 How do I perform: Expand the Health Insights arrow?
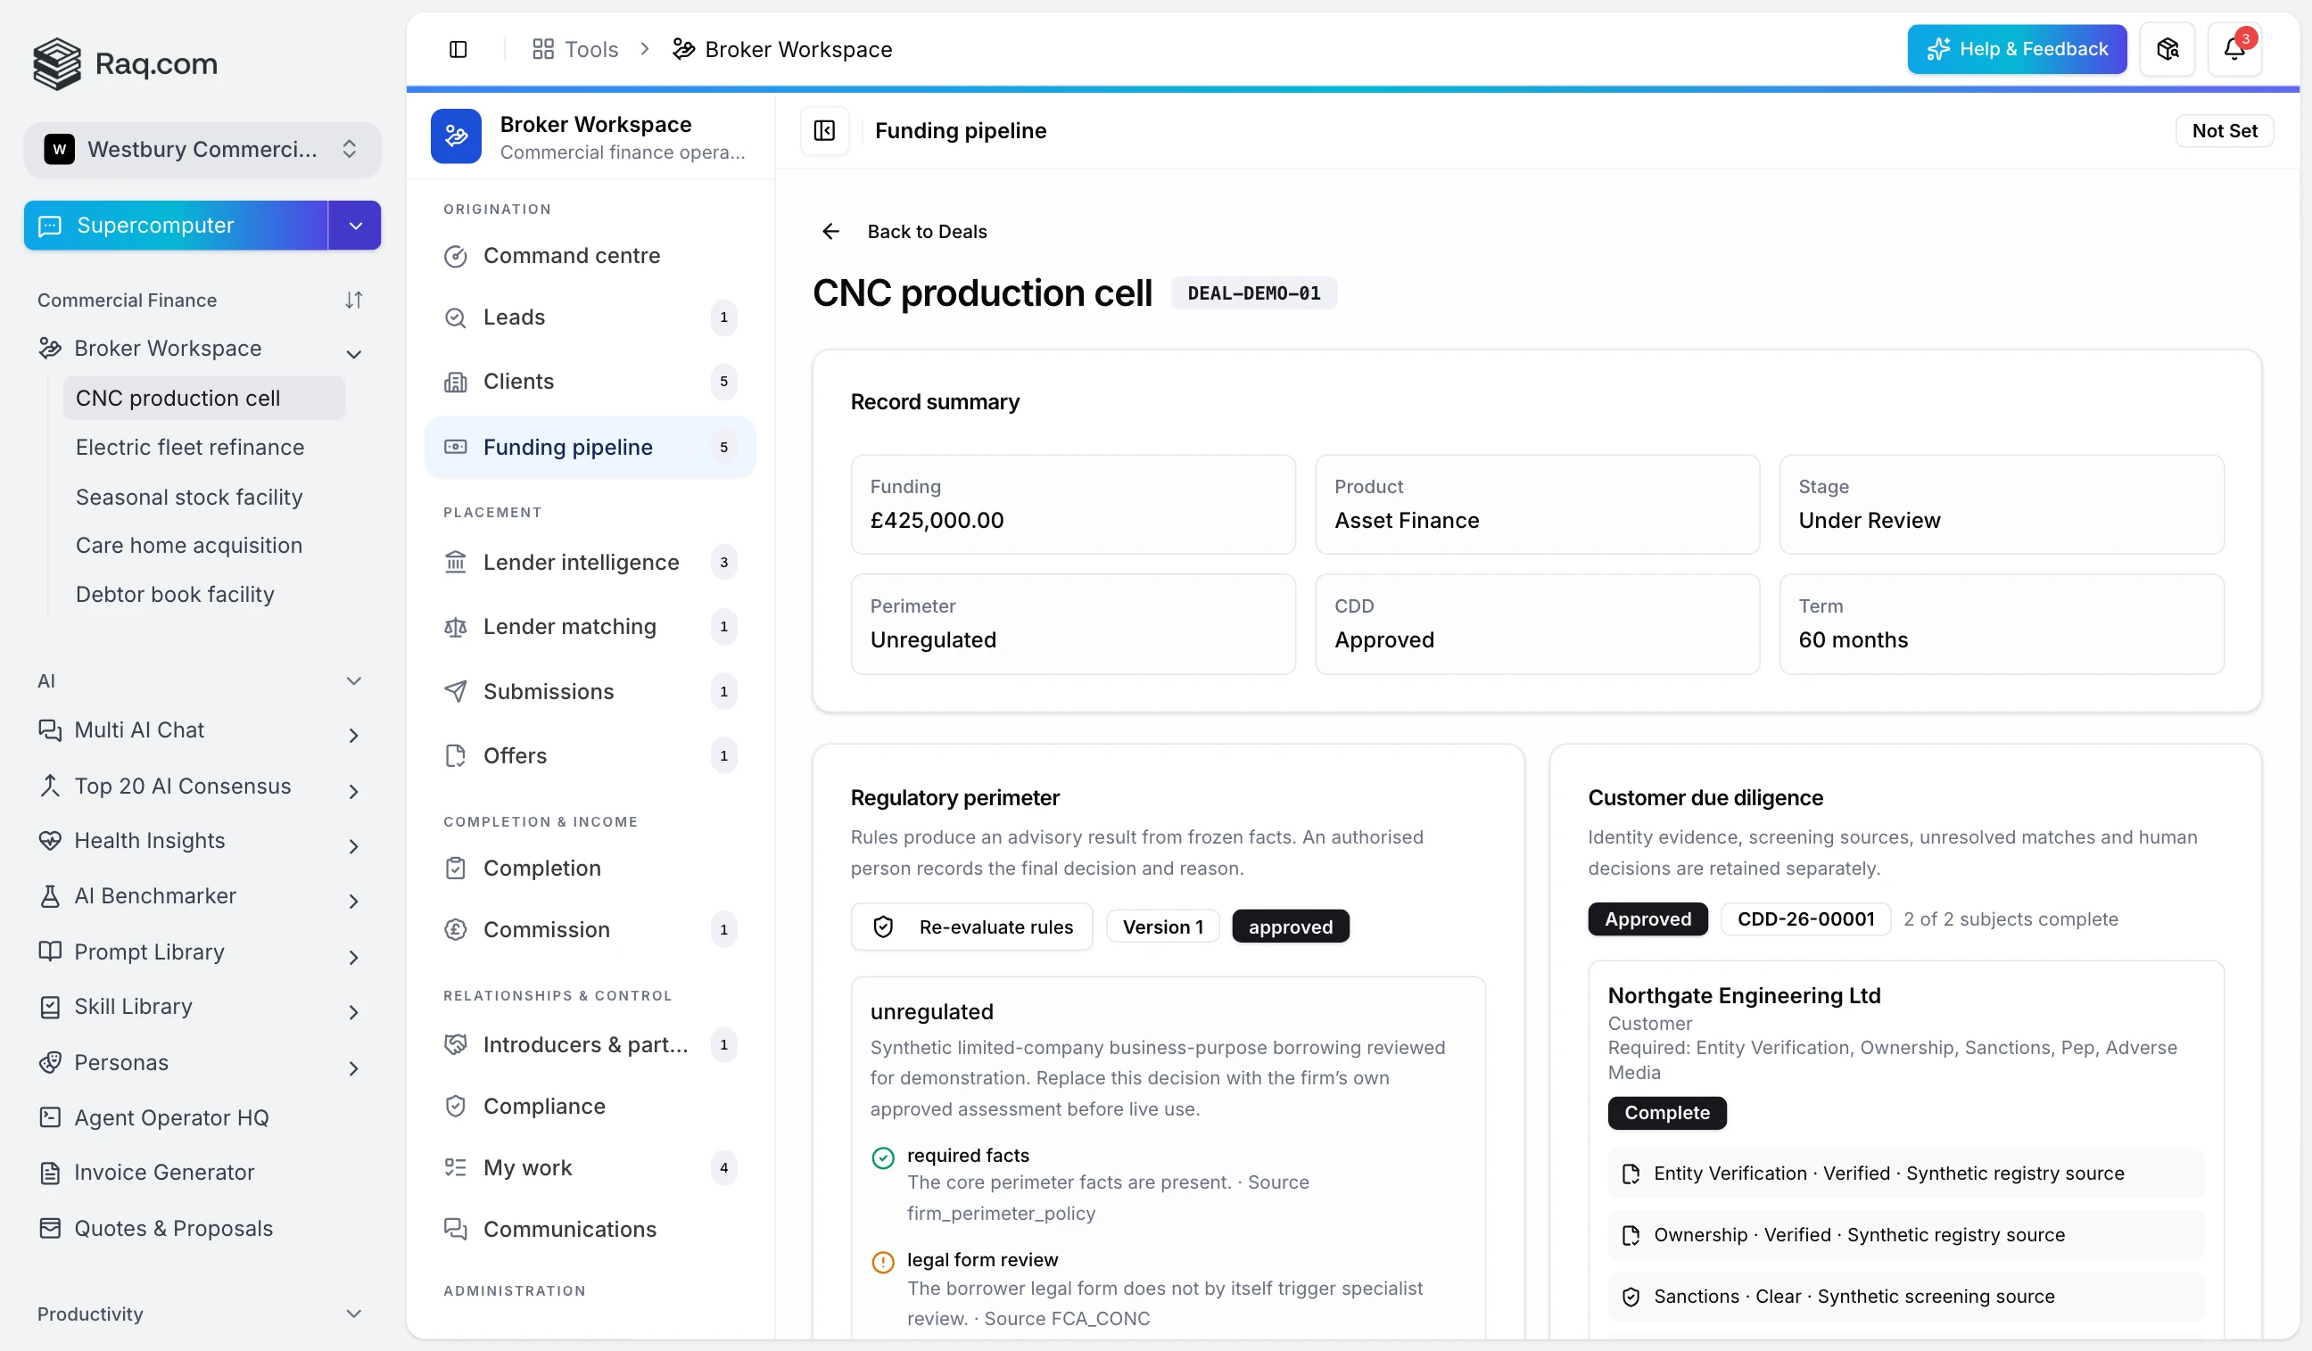353,845
